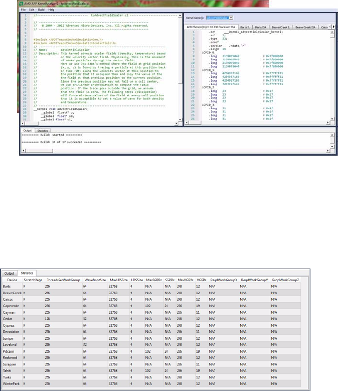Select the Statistics tab above the device table
The height and width of the screenshot is (391, 338).
[27, 273]
